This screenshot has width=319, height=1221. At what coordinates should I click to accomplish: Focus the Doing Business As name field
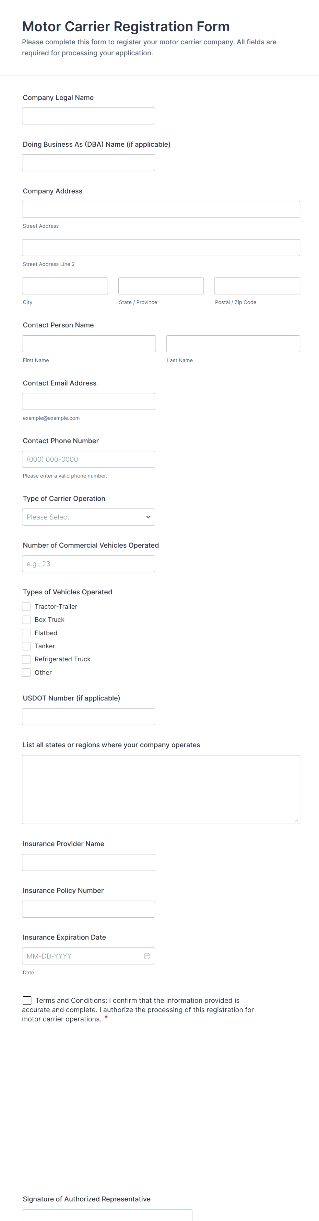88,163
